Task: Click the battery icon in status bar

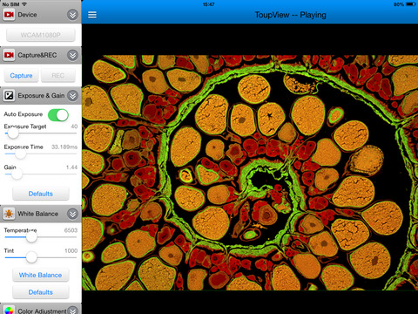Action: pos(411,4)
